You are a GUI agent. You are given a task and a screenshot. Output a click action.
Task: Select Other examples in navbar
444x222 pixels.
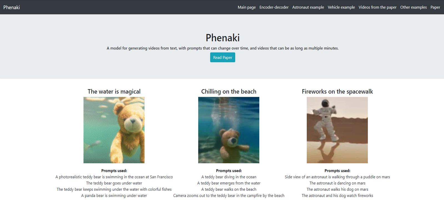point(413,7)
